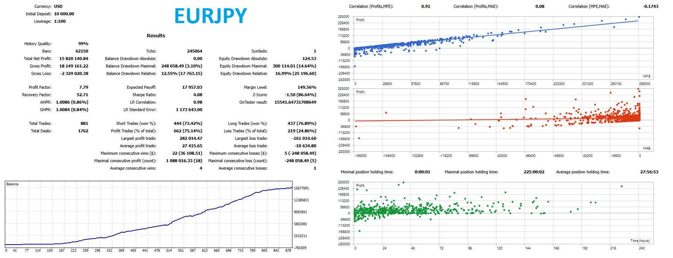The width and height of the screenshot is (673, 258).
Task: Click the OnTester result value
Action: [x=296, y=102]
